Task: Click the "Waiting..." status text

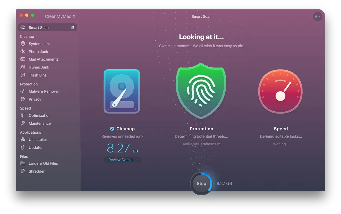Action: click(x=281, y=144)
